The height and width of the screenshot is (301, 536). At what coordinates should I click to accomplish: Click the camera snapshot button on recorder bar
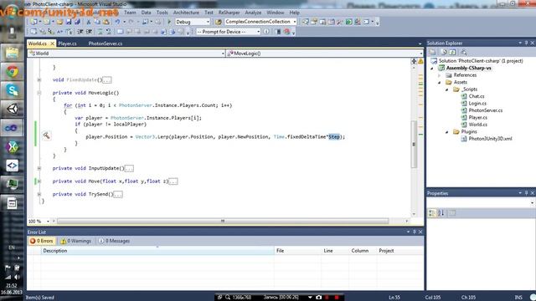318,298
